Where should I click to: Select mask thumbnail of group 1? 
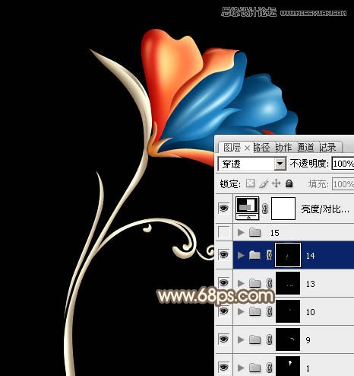pos(288,366)
